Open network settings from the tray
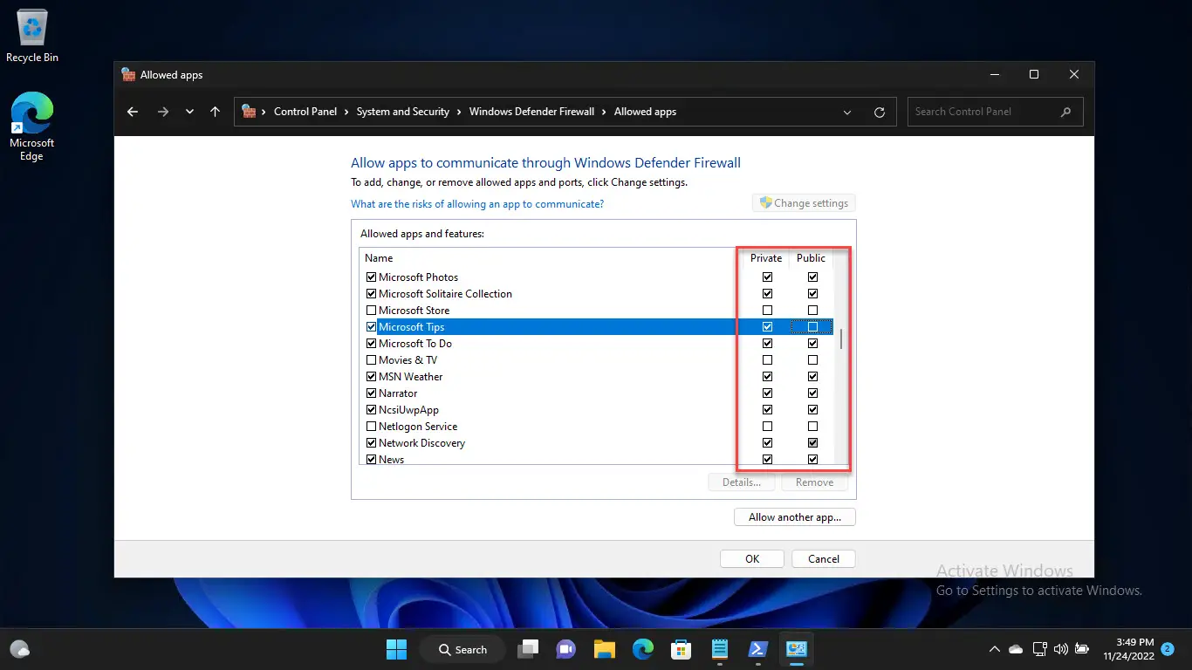 pos(1039,649)
